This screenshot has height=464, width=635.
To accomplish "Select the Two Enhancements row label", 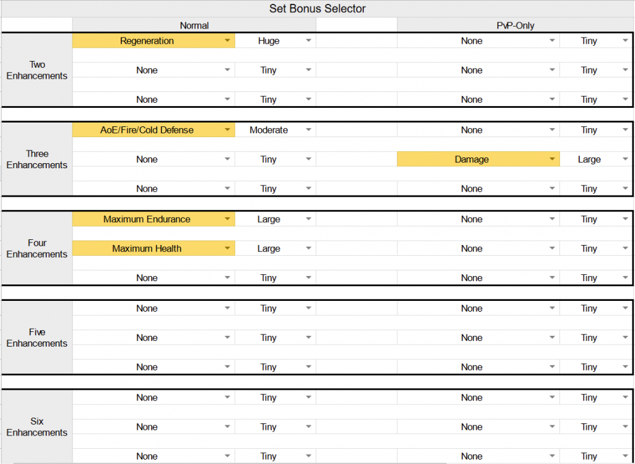I will tap(37, 70).
